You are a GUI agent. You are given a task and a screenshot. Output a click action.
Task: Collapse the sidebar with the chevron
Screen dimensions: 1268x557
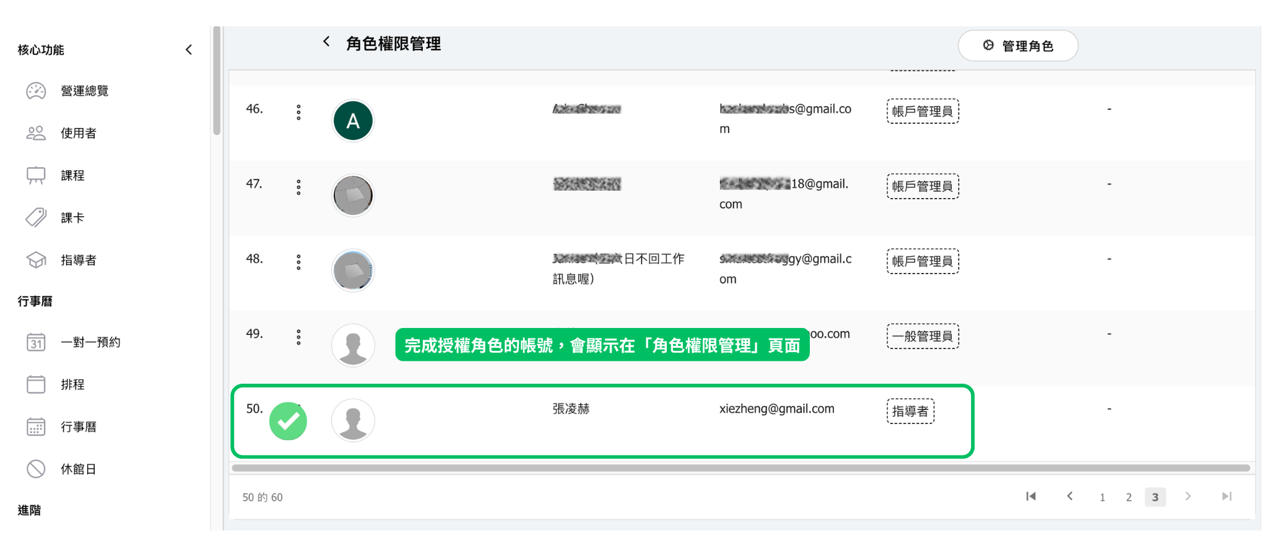click(x=189, y=50)
